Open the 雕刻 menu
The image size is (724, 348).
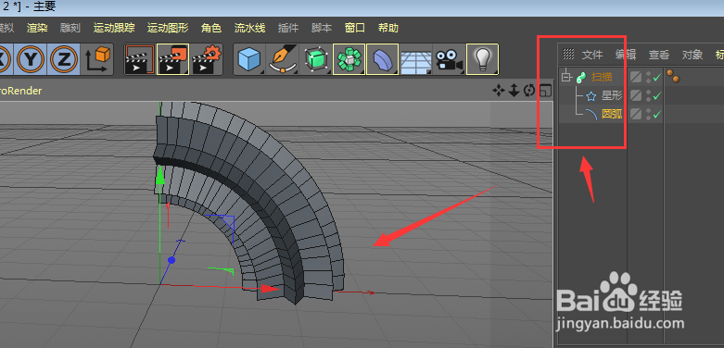[70, 28]
